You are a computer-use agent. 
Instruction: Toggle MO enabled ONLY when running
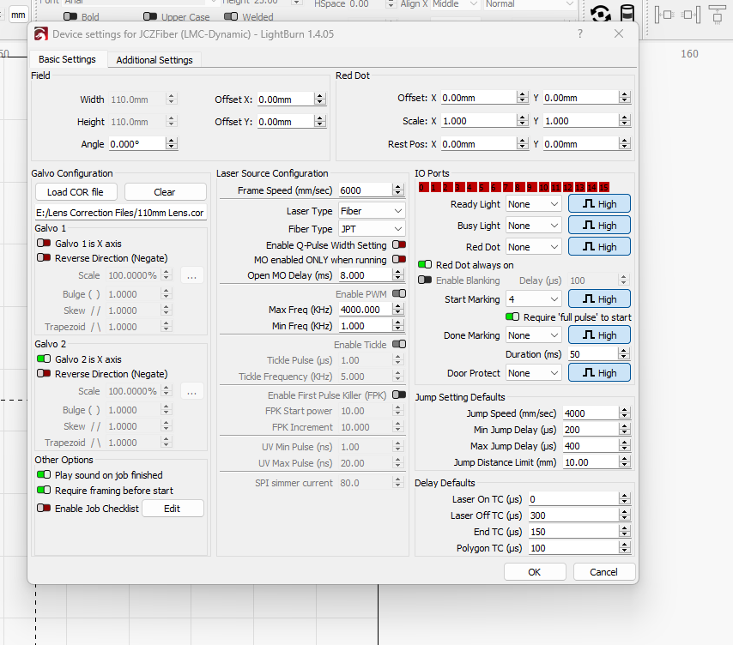(399, 259)
